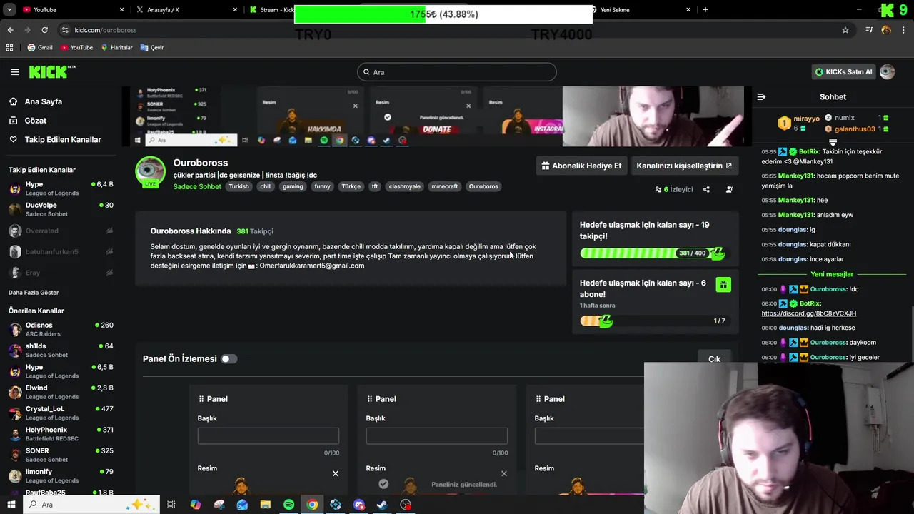This screenshot has width=914, height=514.
Task: Switch to the Anasayfa / X browser tab
Action: [x=186, y=9]
